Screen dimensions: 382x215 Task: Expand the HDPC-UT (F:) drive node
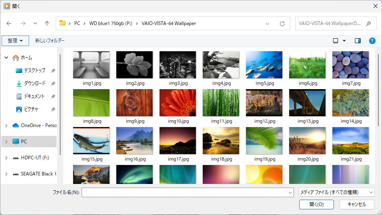tap(6, 158)
